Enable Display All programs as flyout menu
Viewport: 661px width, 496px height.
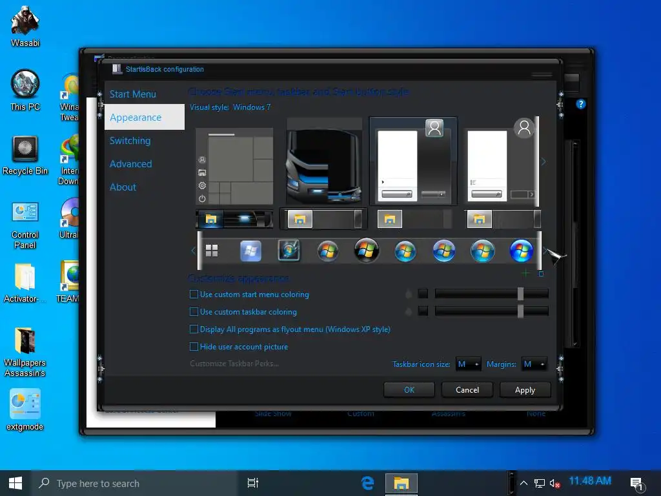click(x=290, y=329)
